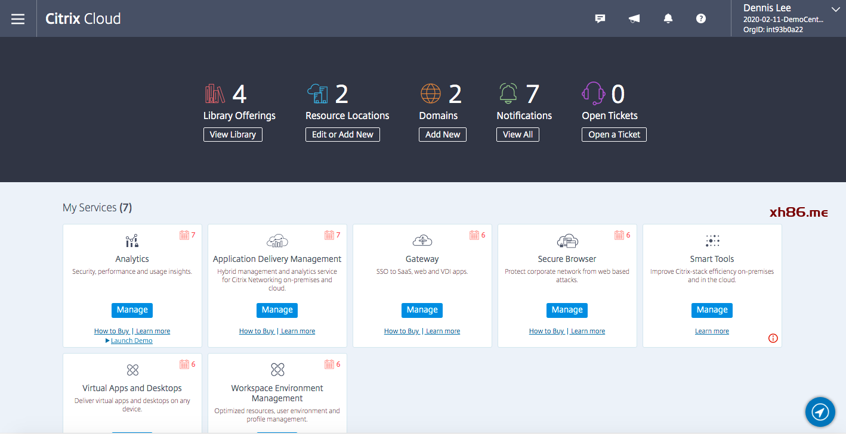Click the Gateway card title

pyautogui.click(x=422, y=259)
